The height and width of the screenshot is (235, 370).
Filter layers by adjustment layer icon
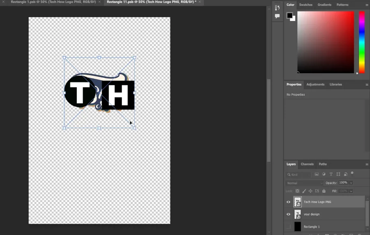(324, 174)
